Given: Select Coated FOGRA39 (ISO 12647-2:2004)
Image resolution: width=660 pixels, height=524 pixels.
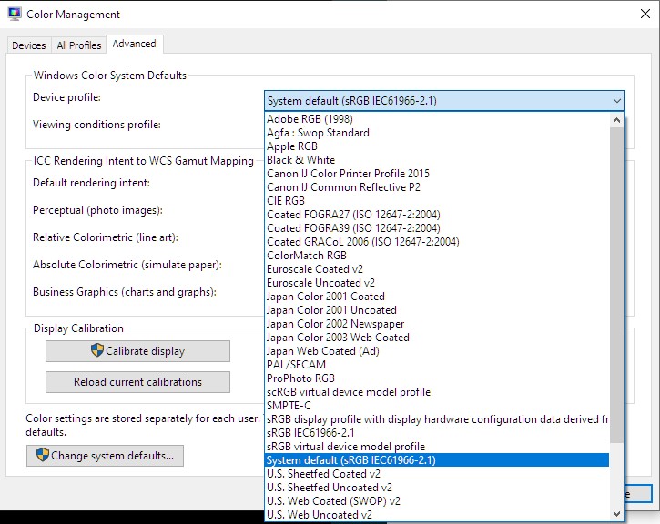Looking at the screenshot, I should (x=353, y=228).
